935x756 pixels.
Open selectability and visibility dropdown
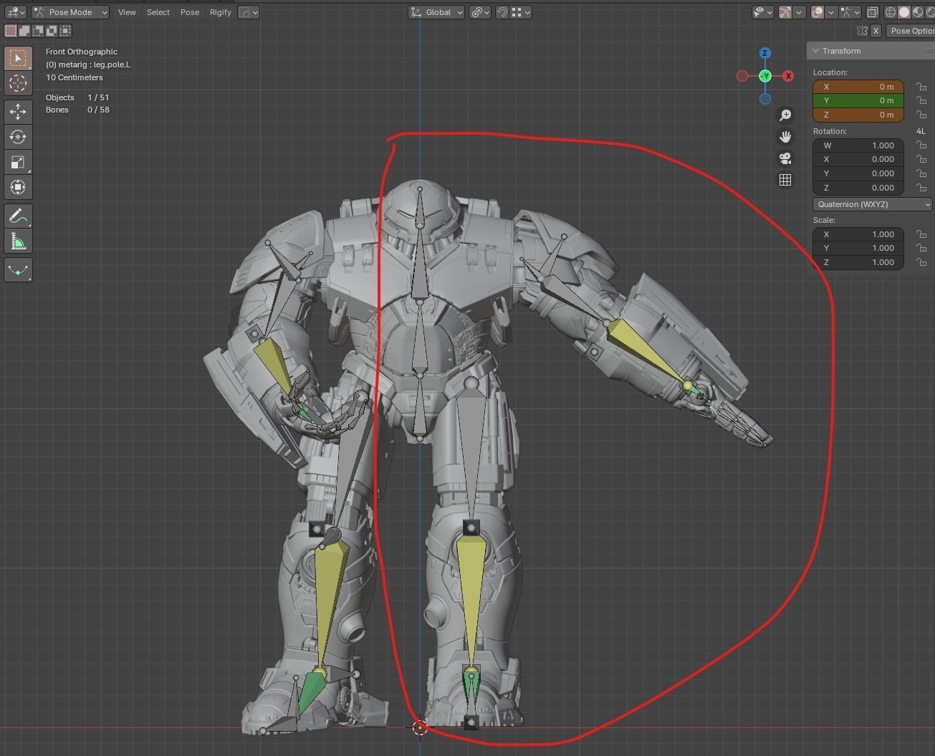point(763,12)
